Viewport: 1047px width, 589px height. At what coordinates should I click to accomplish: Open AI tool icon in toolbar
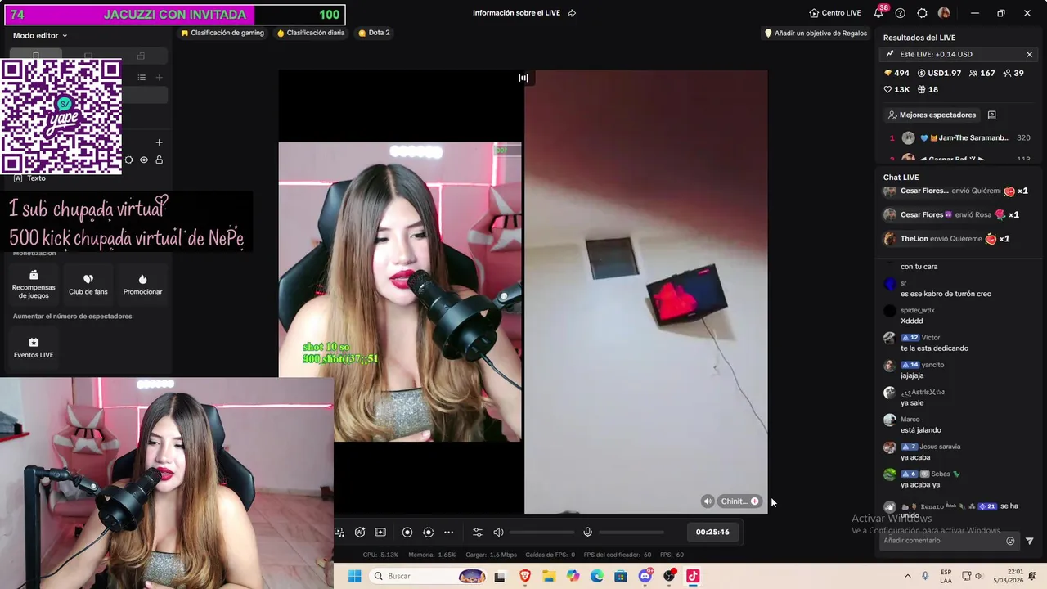(360, 533)
